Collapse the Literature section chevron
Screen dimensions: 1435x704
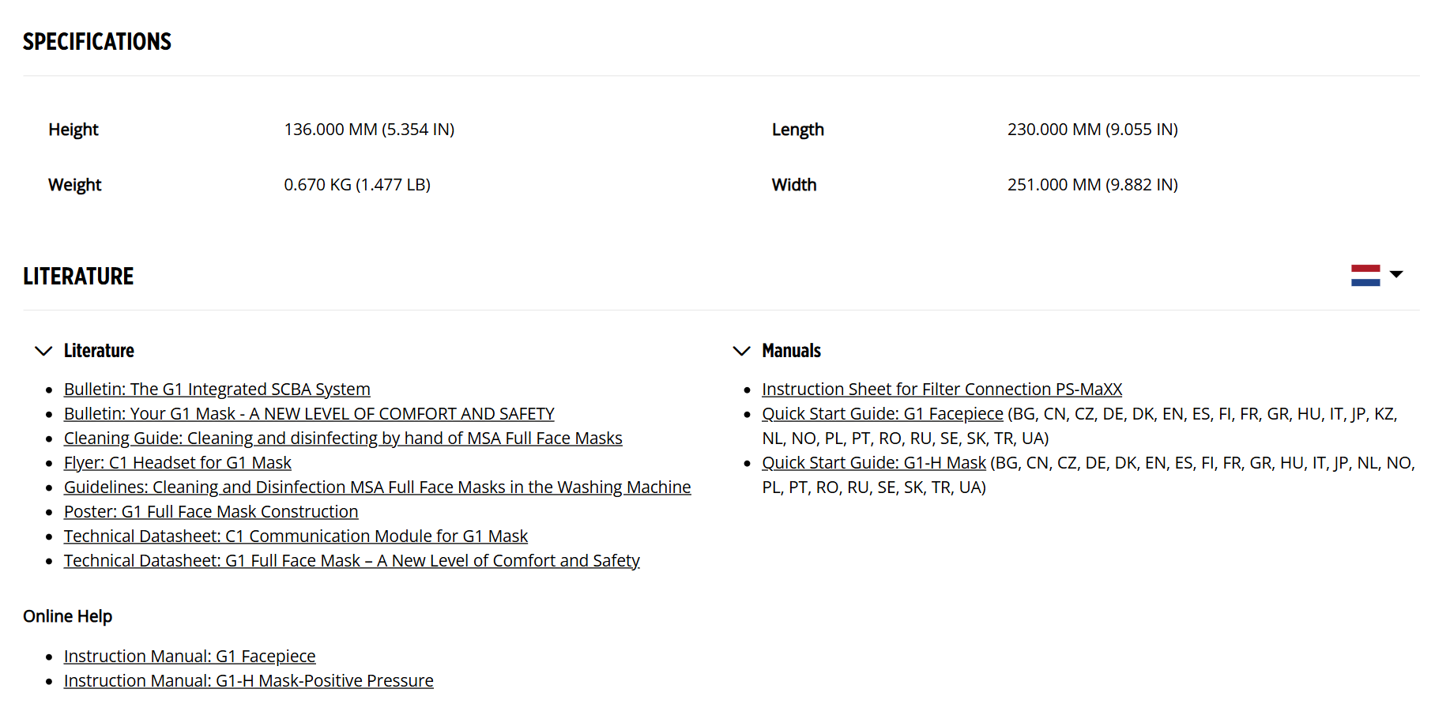point(43,351)
